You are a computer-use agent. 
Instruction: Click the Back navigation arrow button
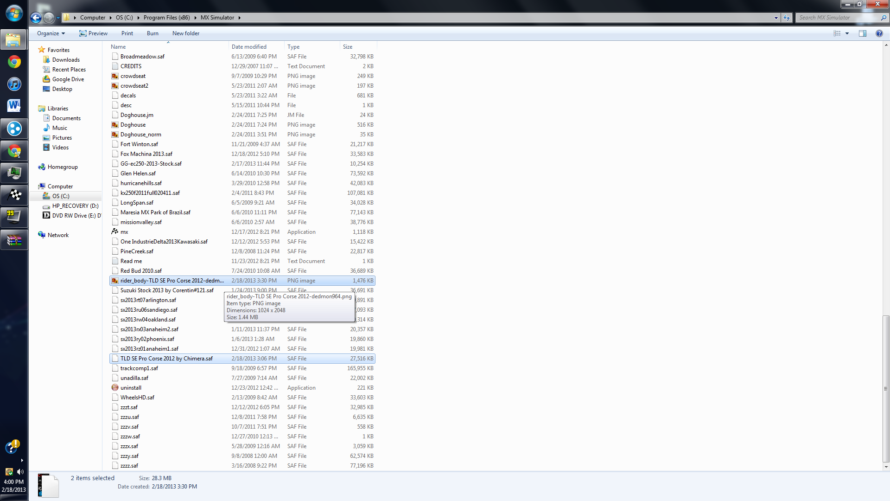(36, 18)
